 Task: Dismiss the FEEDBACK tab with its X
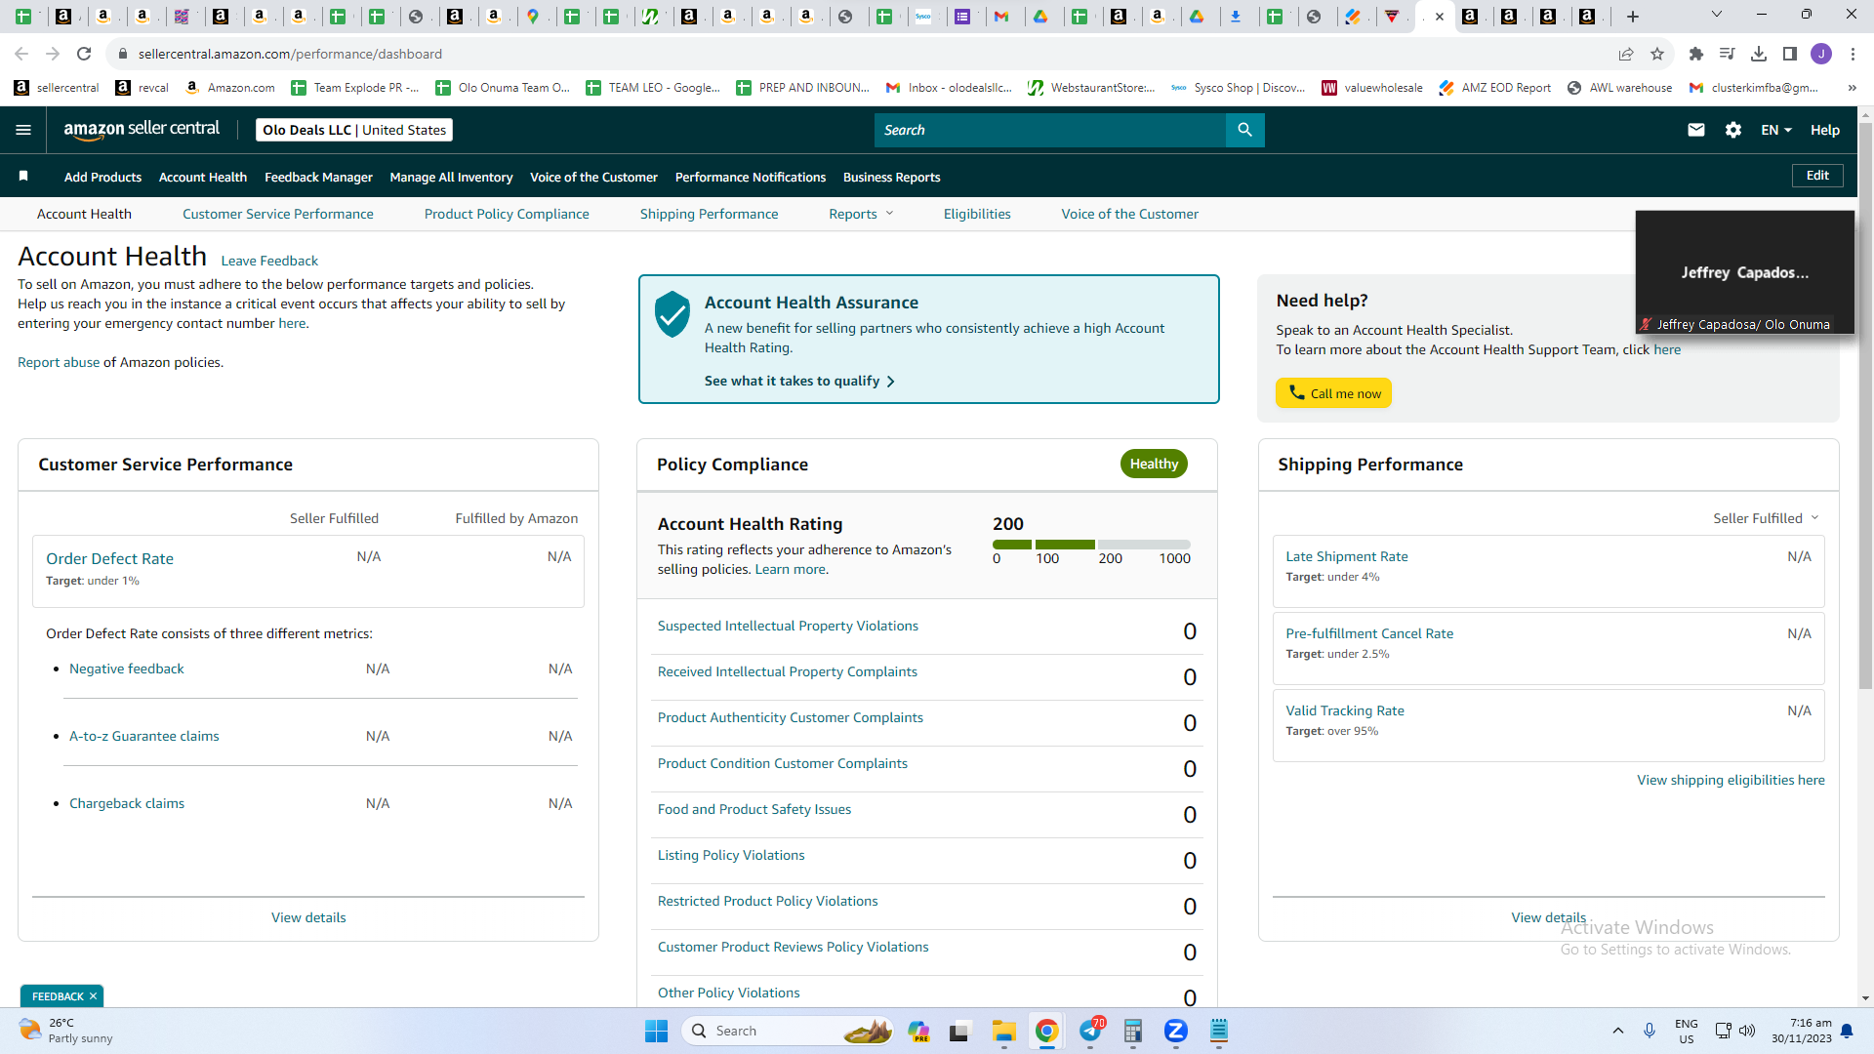click(x=93, y=996)
